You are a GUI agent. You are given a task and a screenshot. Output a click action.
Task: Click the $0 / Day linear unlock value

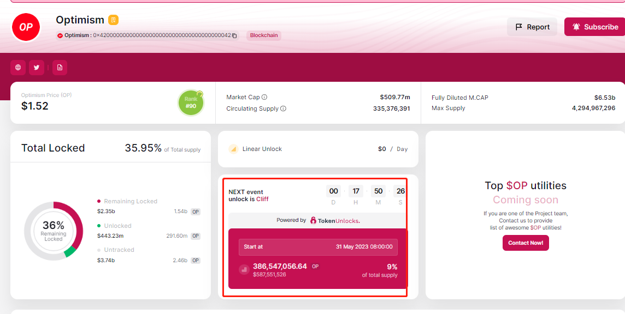(393, 149)
